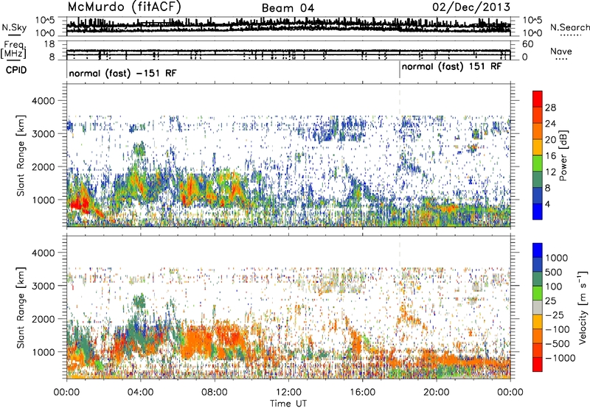Select the Power [dB] colorbar title
This screenshot has width=590, height=408.
pyautogui.click(x=563, y=155)
